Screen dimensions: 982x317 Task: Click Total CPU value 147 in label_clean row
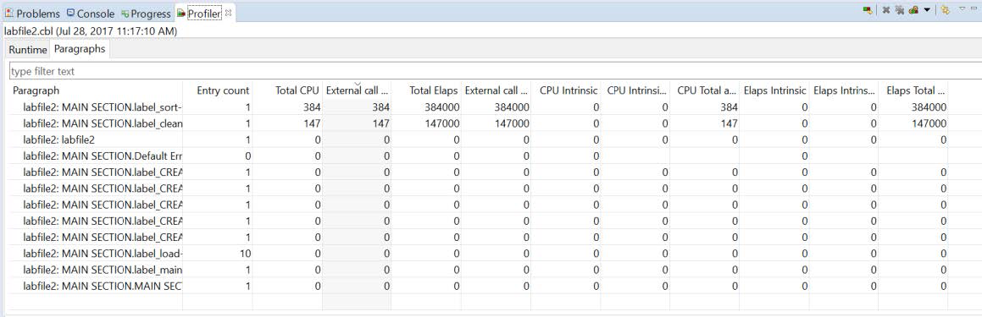point(312,123)
